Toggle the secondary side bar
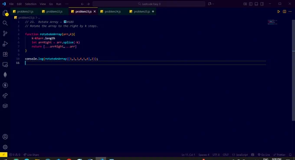This screenshot has width=295, height=160. 262,4
